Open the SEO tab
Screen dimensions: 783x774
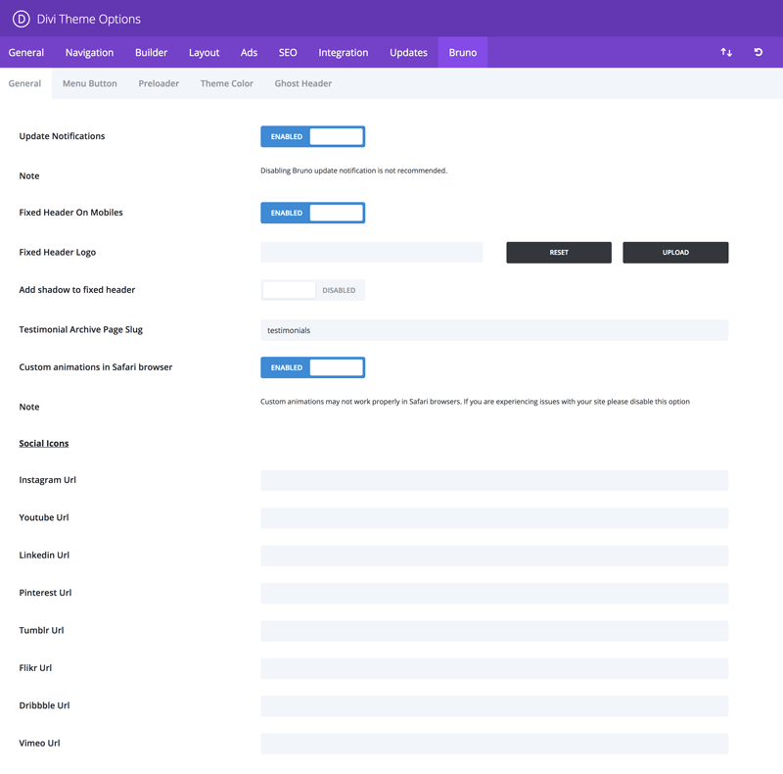pyautogui.click(x=288, y=53)
